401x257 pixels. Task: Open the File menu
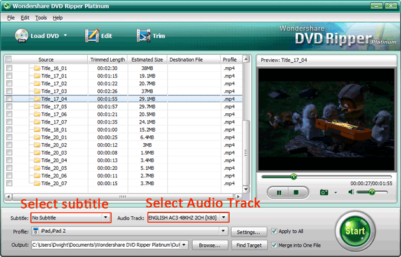click(x=11, y=17)
